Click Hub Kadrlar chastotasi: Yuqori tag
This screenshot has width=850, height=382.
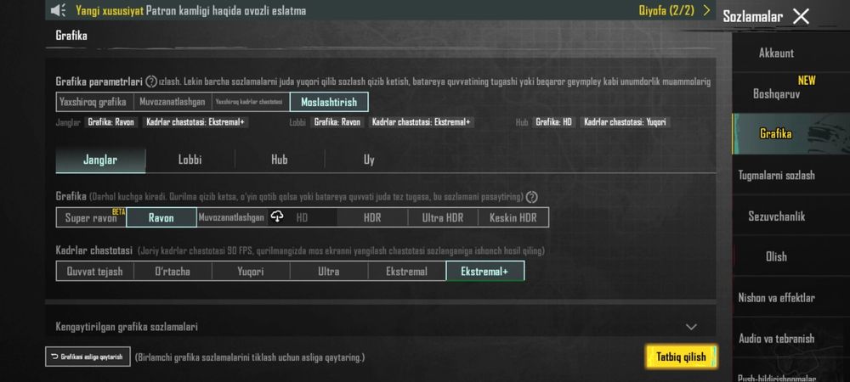click(x=625, y=122)
